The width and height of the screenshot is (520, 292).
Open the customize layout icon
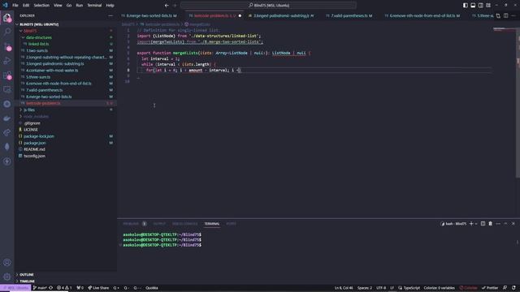(x=488, y=6)
